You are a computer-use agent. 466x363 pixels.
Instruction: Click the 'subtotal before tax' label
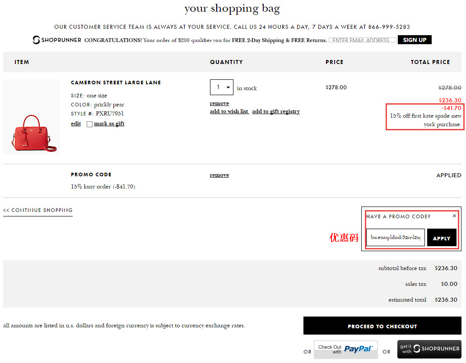[402, 268]
